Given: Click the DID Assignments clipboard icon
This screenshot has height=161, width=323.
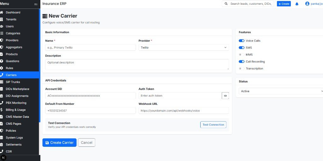Looking at the screenshot, I should tap(2, 96).
